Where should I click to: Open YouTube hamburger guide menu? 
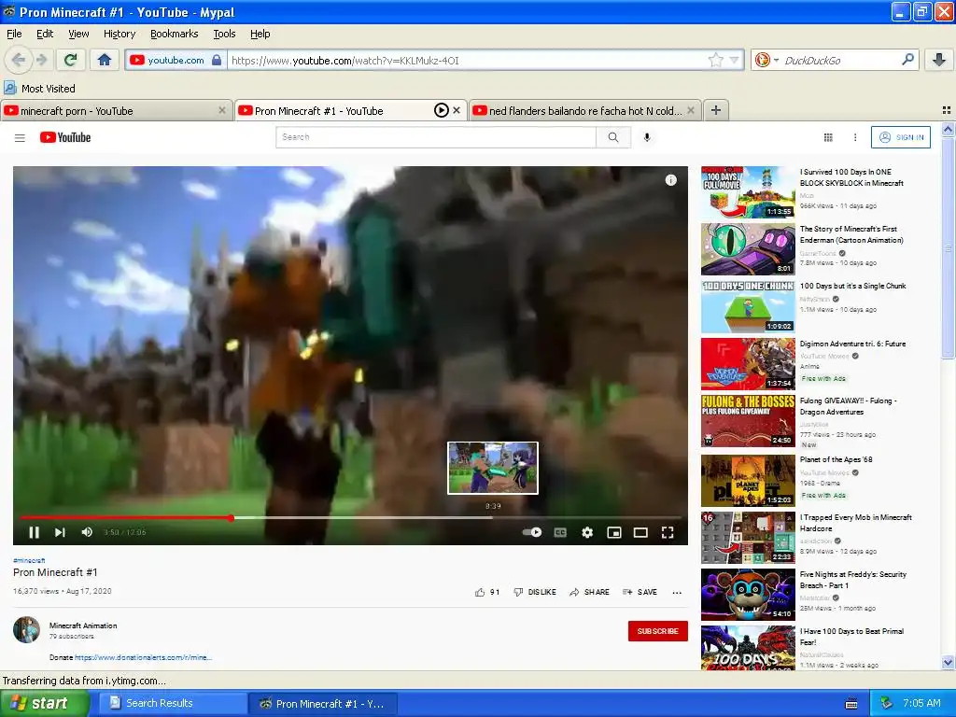coord(20,138)
